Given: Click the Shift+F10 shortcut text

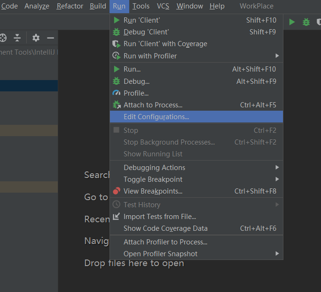Looking at the screenshot, I should pyautogui.click(x=261, y=20).
